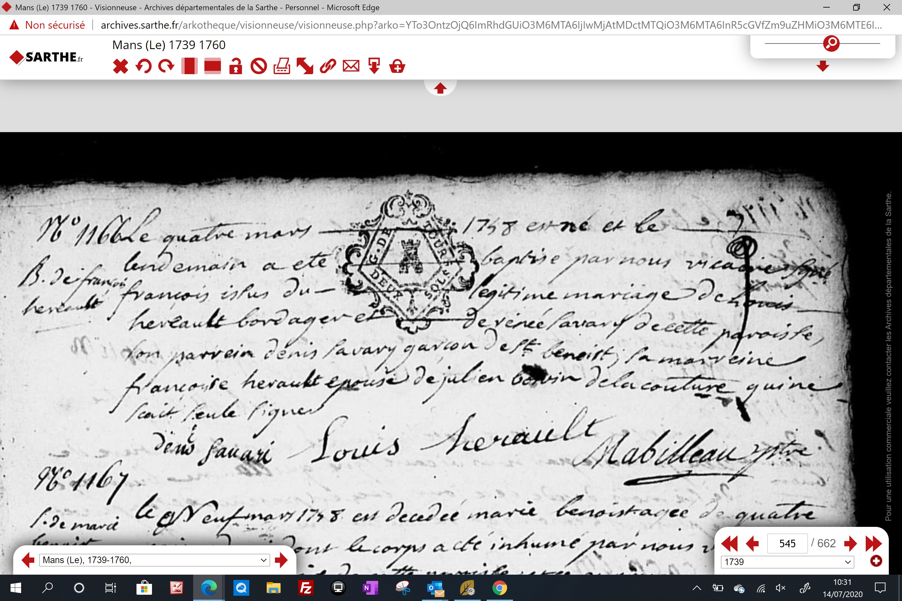This screenshot has height=601, width=902.
Task: Download the image with the down-arrow icon
Action: coord(374,66)
